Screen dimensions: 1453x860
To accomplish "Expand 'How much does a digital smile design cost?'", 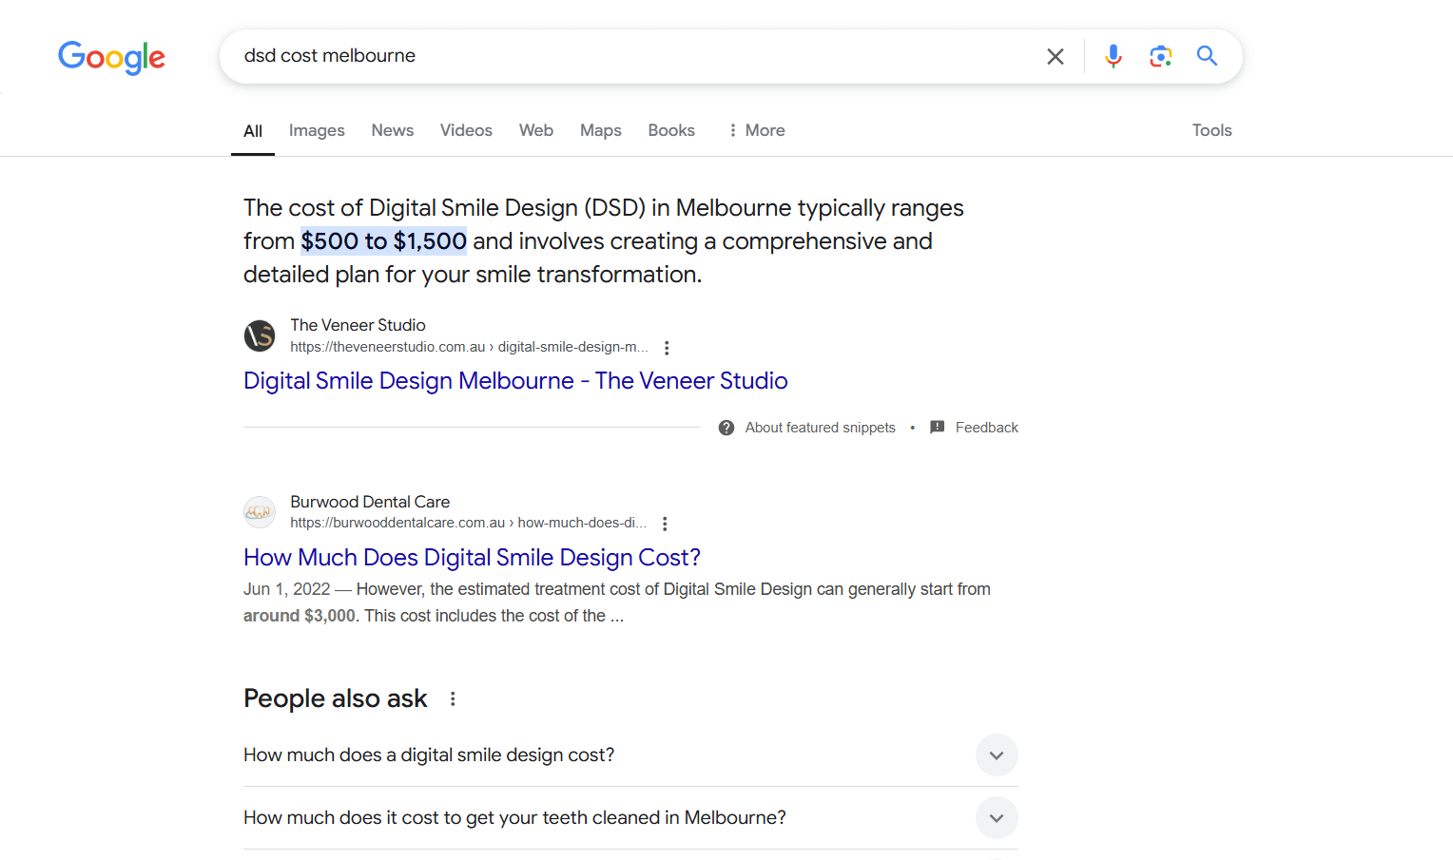I will point(996,755).
